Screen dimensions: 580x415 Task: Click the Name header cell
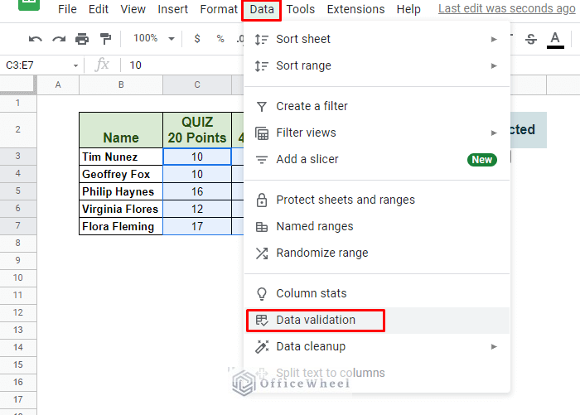click(x=121, y=130)
